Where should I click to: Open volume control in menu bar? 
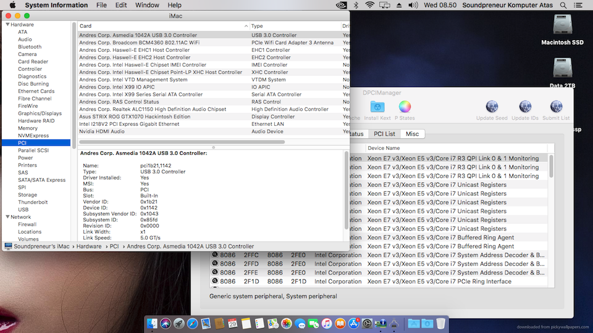[413, 6]
